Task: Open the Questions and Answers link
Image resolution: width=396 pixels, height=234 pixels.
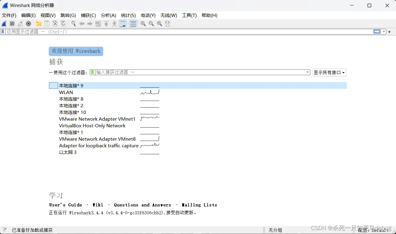Action: click(142, 205)
